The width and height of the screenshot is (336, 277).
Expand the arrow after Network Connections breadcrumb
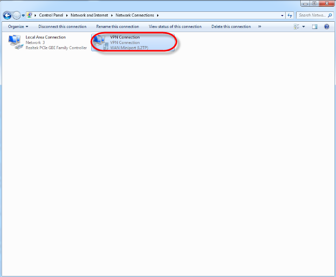(158, 16)
